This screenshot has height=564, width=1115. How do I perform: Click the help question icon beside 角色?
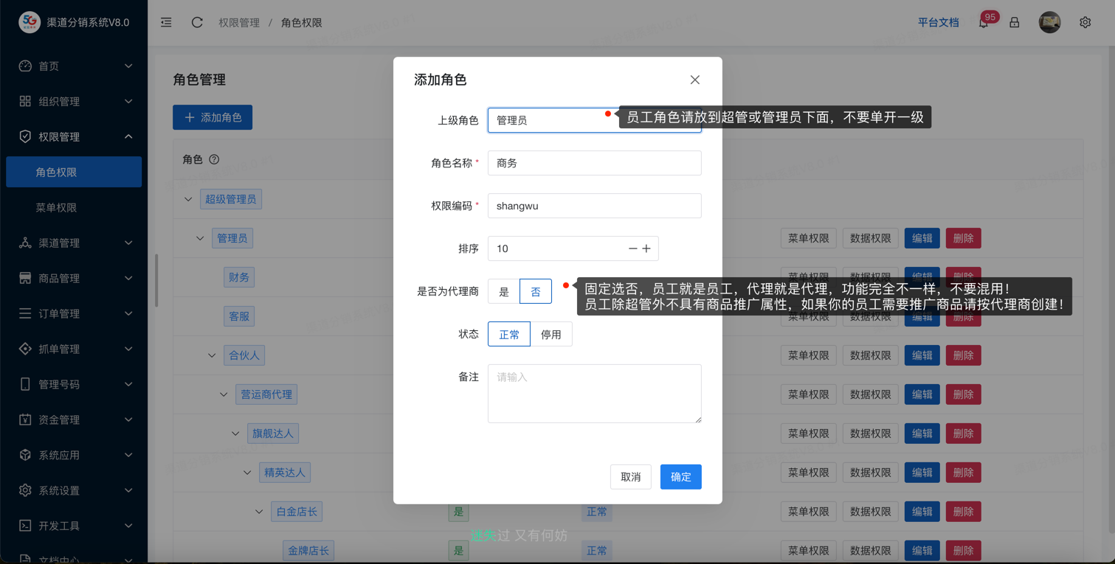click(x=214, y=159)
